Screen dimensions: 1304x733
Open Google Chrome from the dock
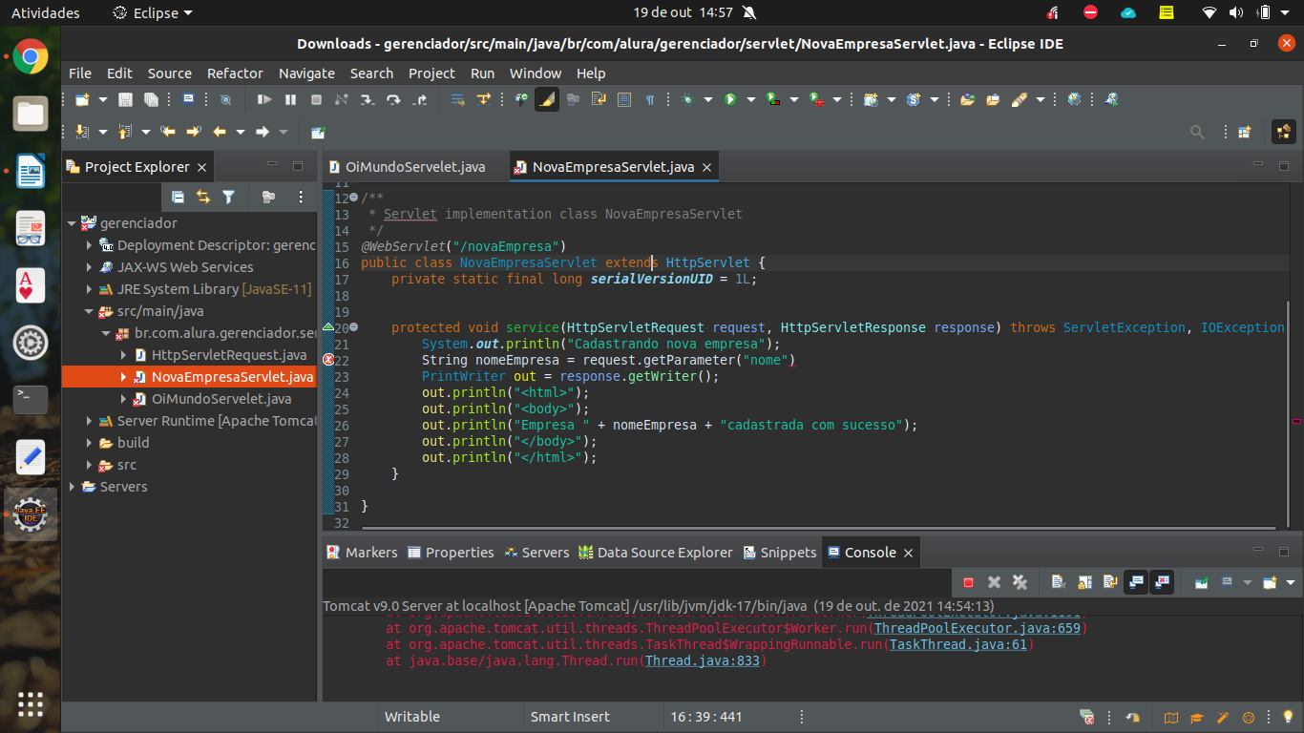tap(31, 57)
